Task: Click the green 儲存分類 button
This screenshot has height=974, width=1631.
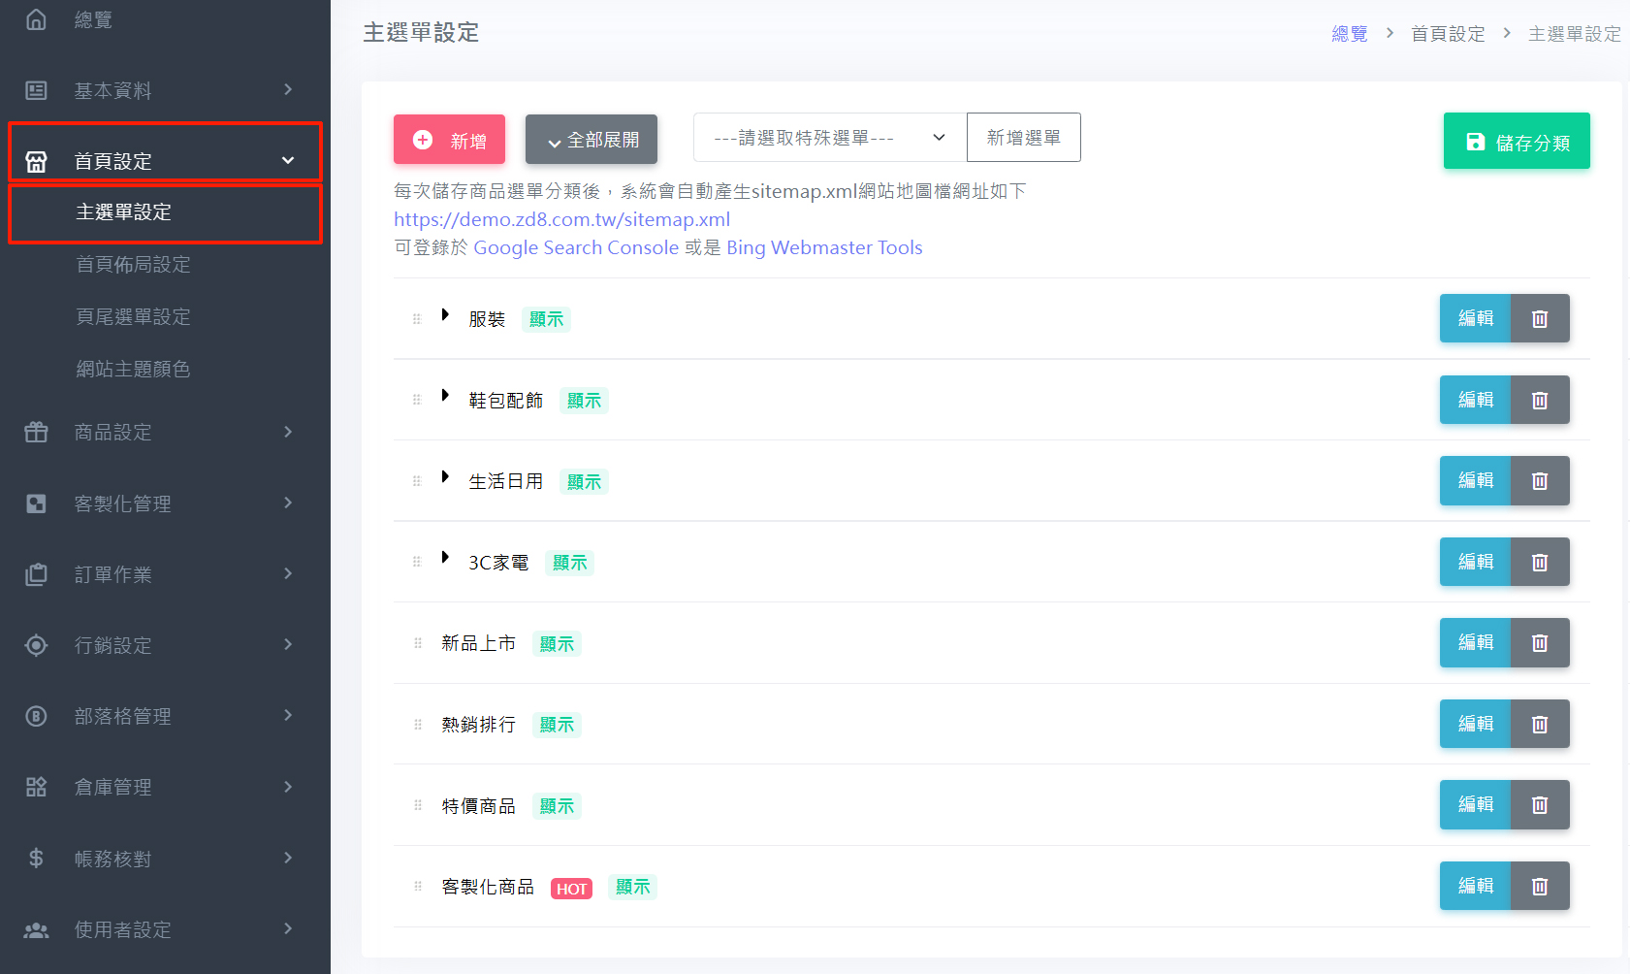Action: [x=1516, y=141]
